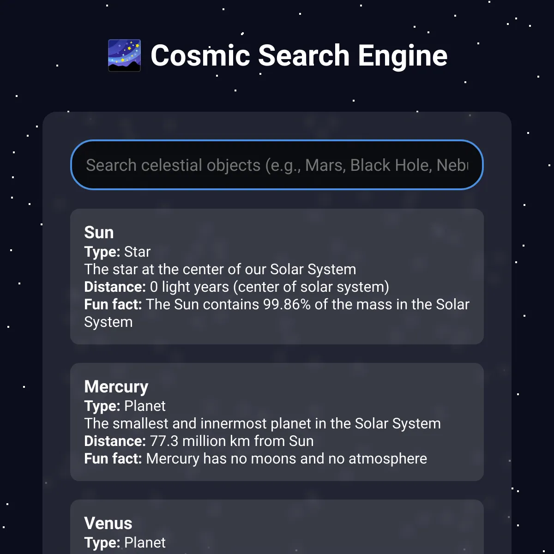Click Mercury's Type: Planet line
This screenshot has width=554, height=554.
point(125,406)
